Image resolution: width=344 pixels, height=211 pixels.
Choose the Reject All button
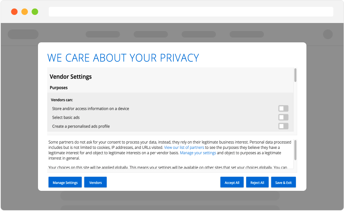[x=257, y=182]
